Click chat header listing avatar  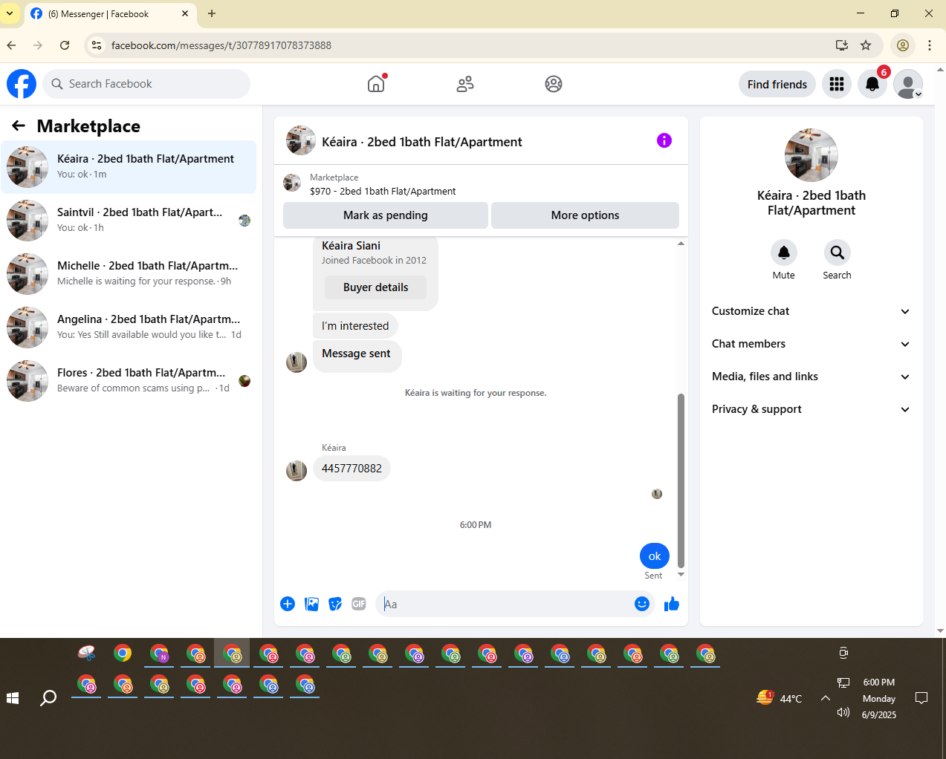pyautogui.click(x=301, y=140)
